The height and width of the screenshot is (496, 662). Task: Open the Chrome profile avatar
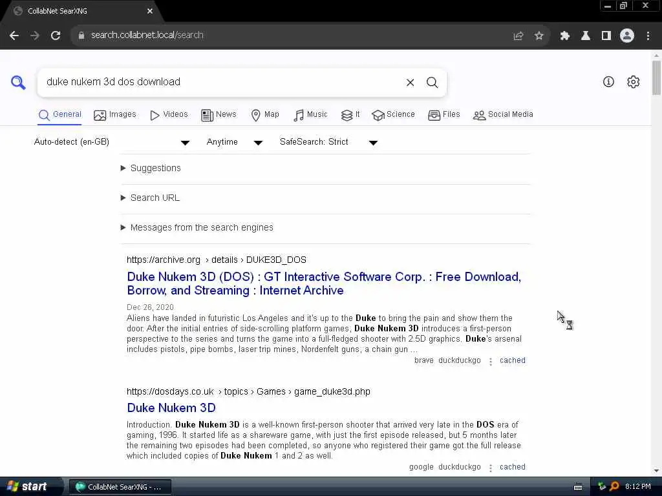tap(627, 36)
